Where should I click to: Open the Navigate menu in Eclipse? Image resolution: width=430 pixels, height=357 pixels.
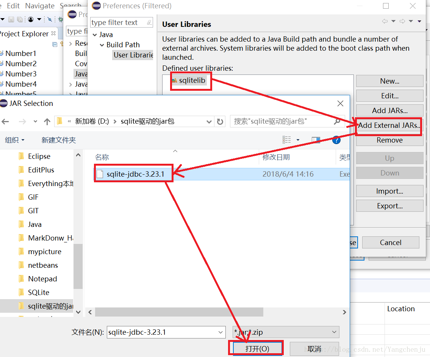tap(40, 6)
